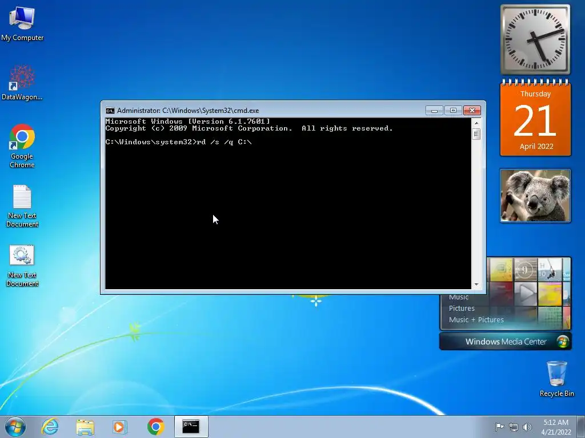585x438 pixels.
Task: Click the play tile in Media Center gadget
Action: (526, 294)
